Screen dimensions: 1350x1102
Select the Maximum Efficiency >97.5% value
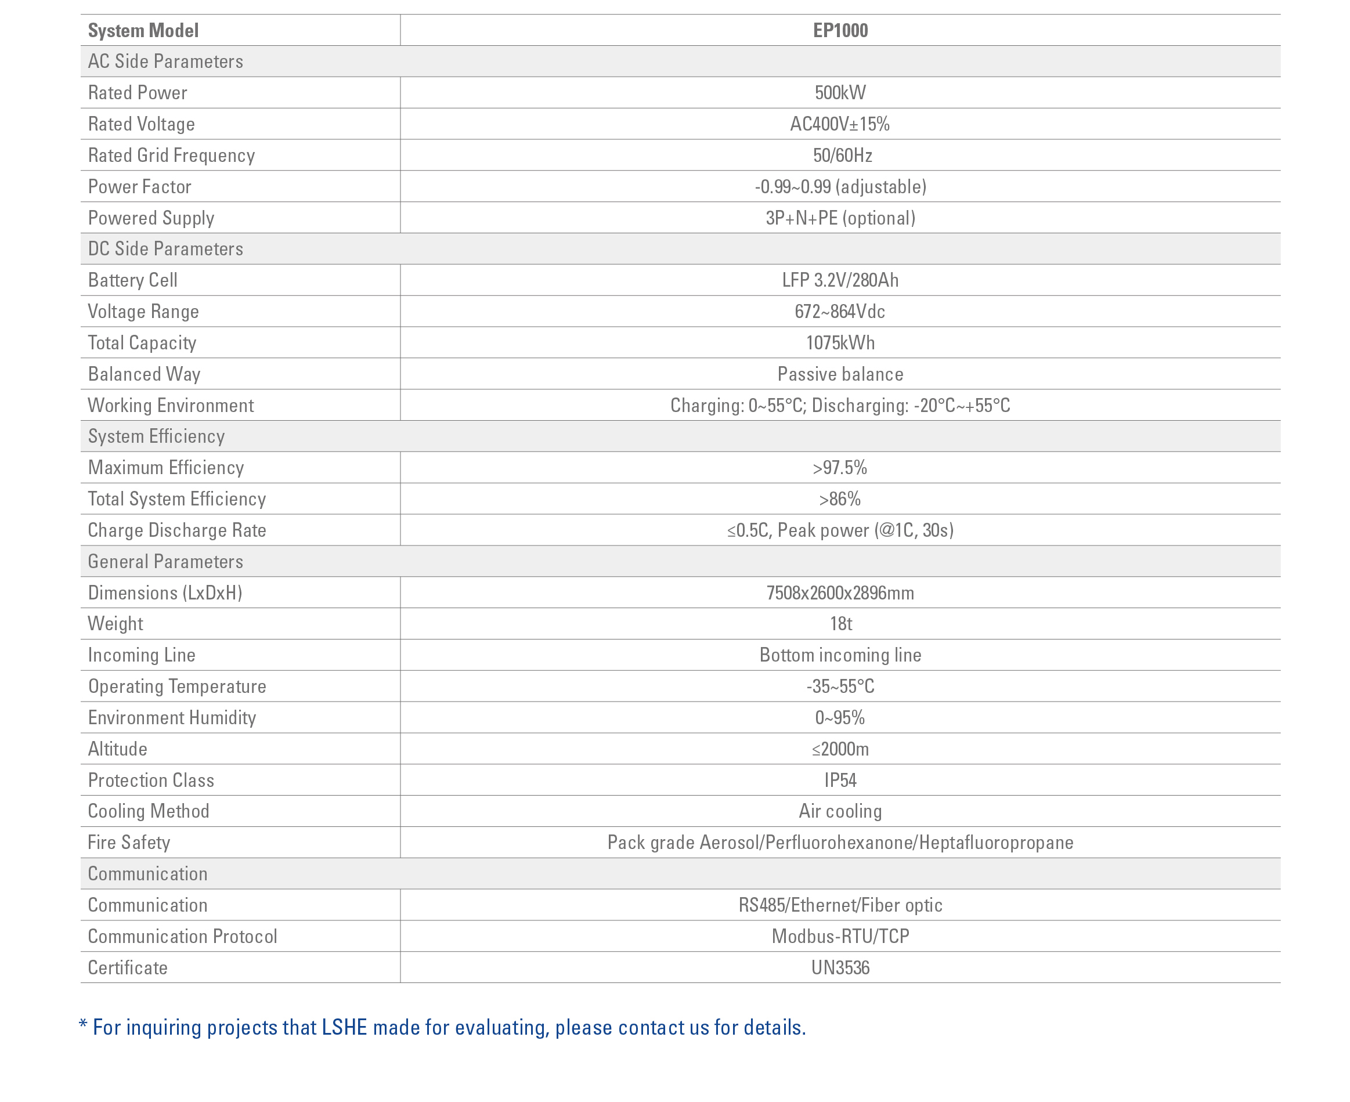839,468
